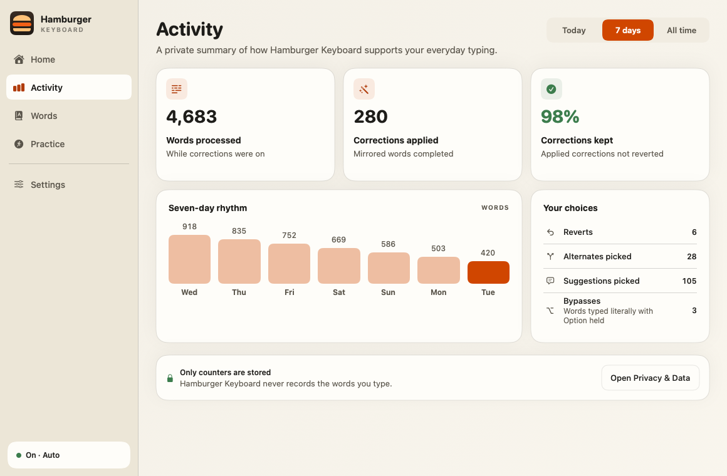Click the Activity bar-chart icon in sidebar
Image resolution: width=727 pixels, height=476 pixels.
coord(19,88)
